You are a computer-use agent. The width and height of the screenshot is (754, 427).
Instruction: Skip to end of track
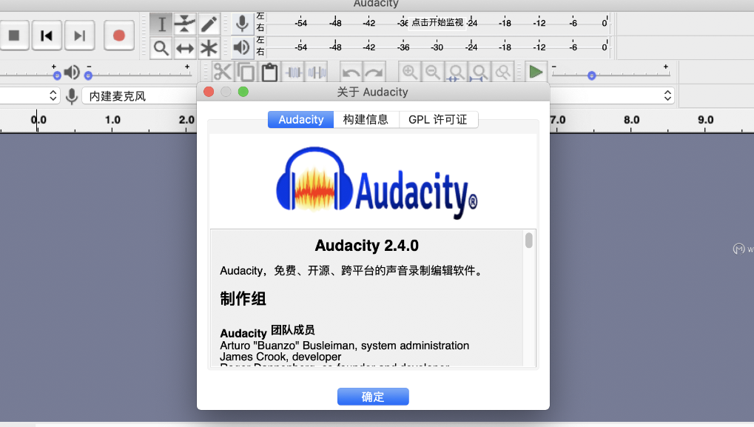click(x=80, y=36)
